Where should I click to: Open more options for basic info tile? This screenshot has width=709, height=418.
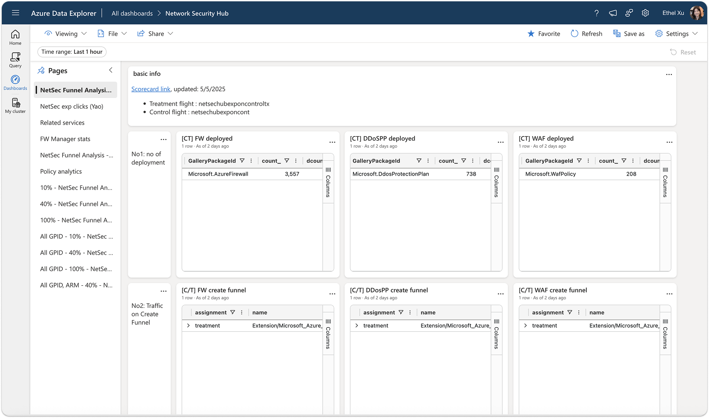[669, 74]
